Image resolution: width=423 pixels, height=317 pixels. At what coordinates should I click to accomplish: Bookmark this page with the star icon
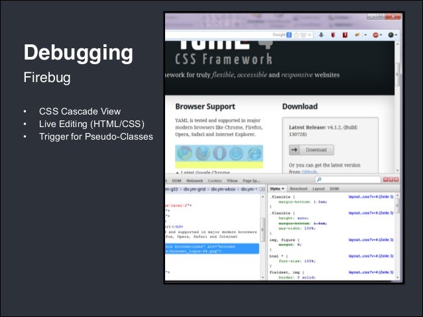click(296, 35)
